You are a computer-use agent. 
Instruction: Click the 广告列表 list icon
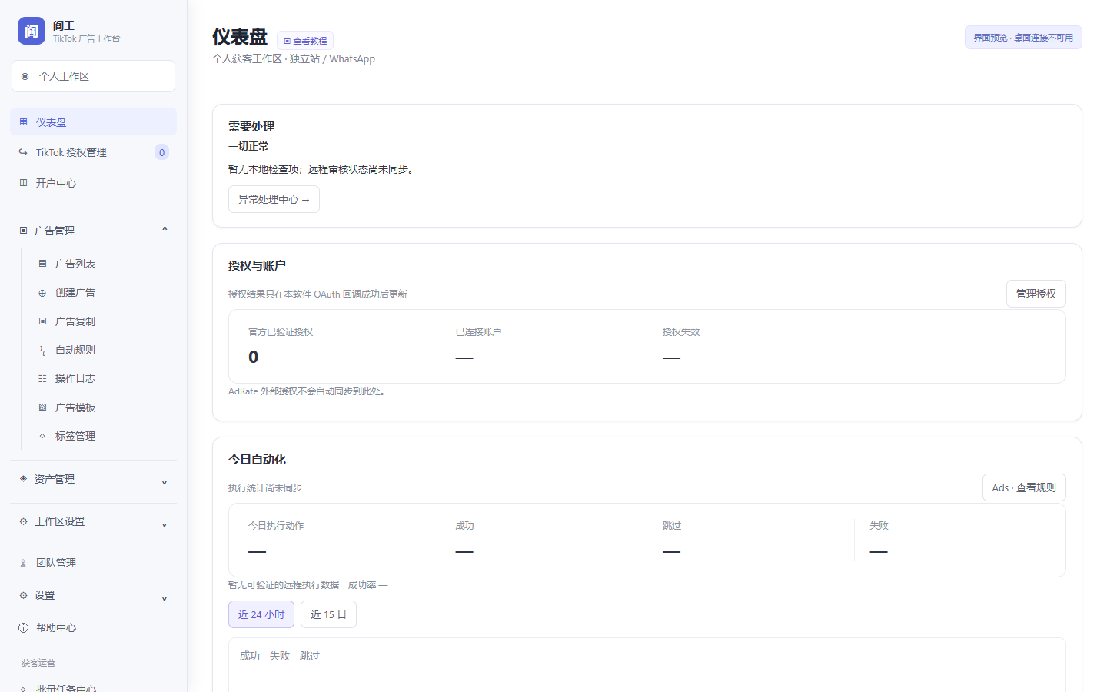(42, 264)
